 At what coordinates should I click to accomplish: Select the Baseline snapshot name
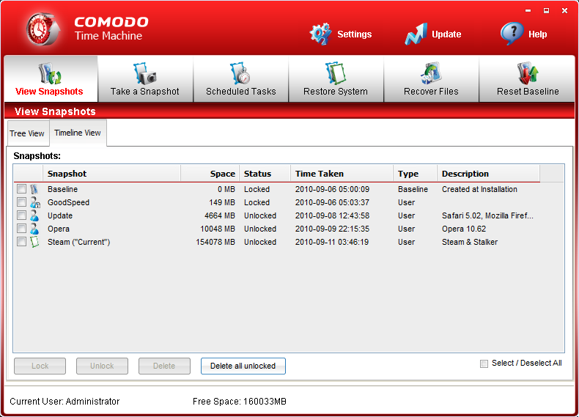click(x=62, y=189)
